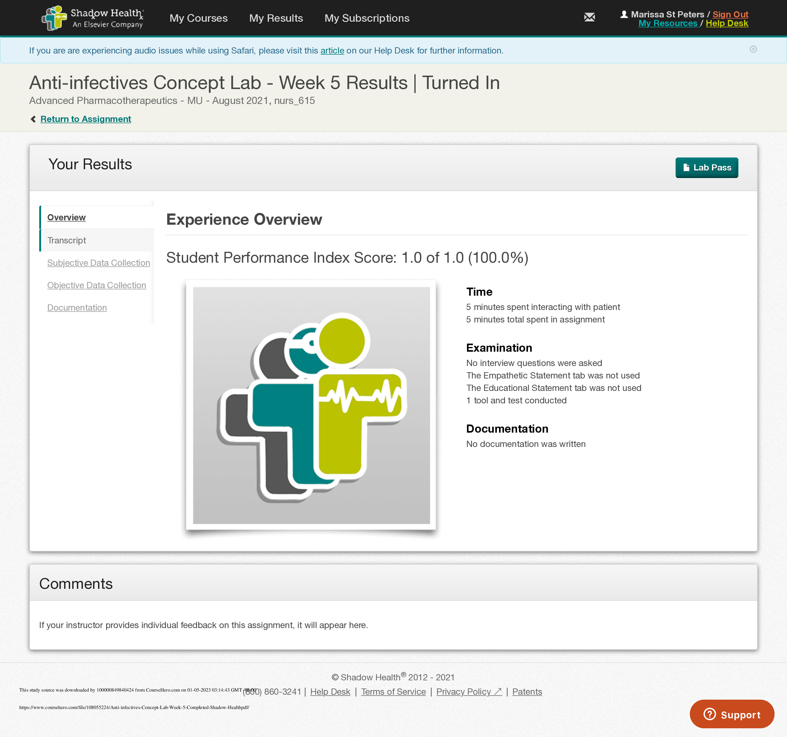
Task: Follow the article link in banner
Action: (332, 51)
